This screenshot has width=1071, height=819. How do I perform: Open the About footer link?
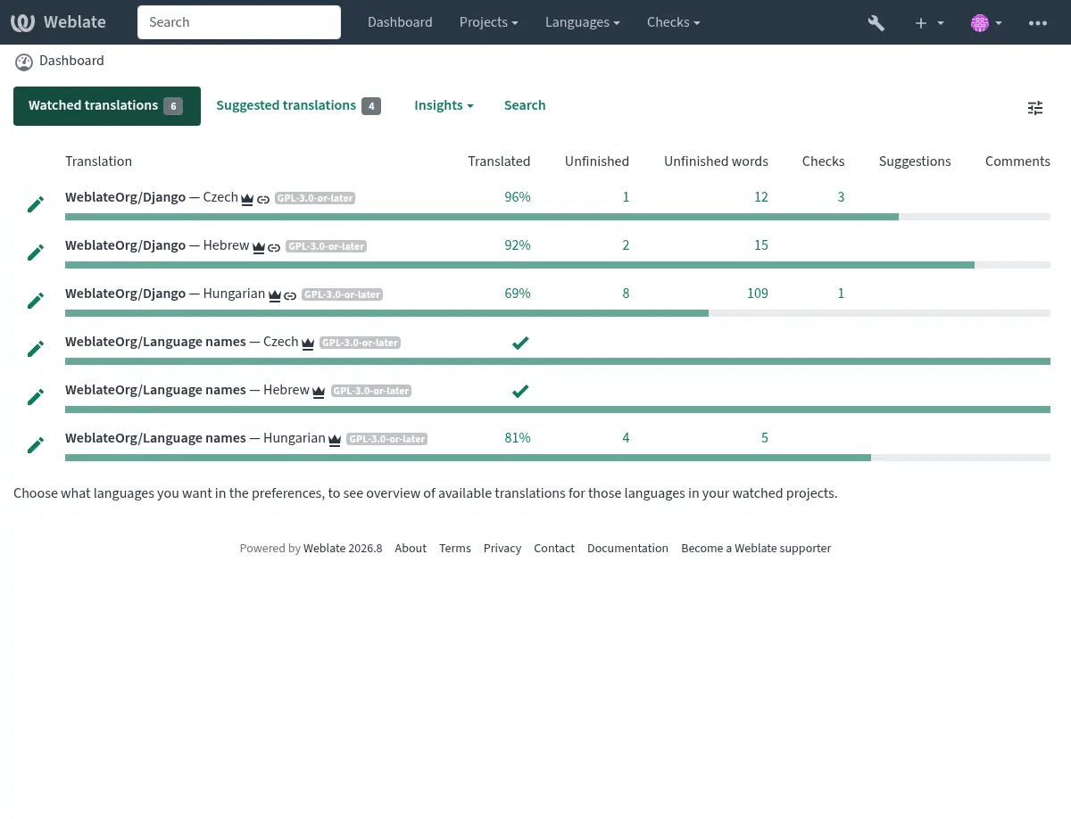411,549
